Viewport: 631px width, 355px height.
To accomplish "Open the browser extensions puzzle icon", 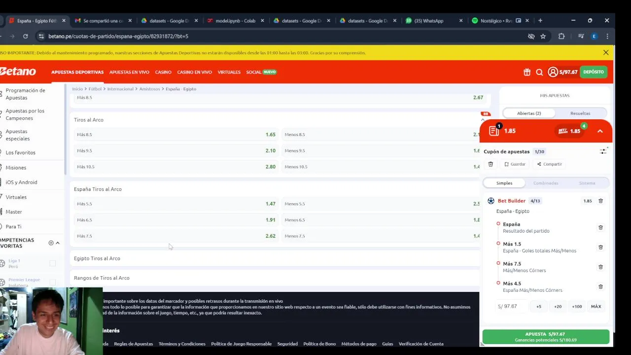I will coord(561,36).
